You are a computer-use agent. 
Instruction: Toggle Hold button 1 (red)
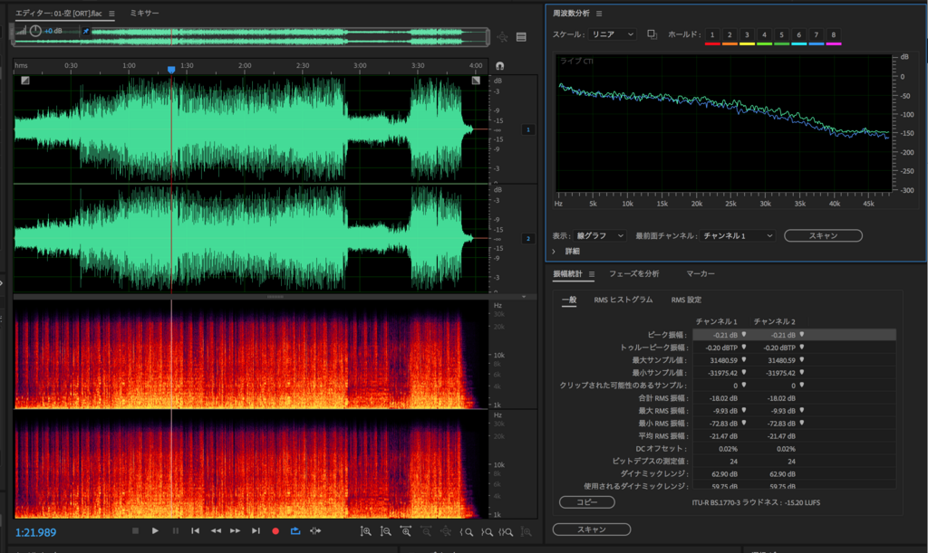tap(712, 35)
